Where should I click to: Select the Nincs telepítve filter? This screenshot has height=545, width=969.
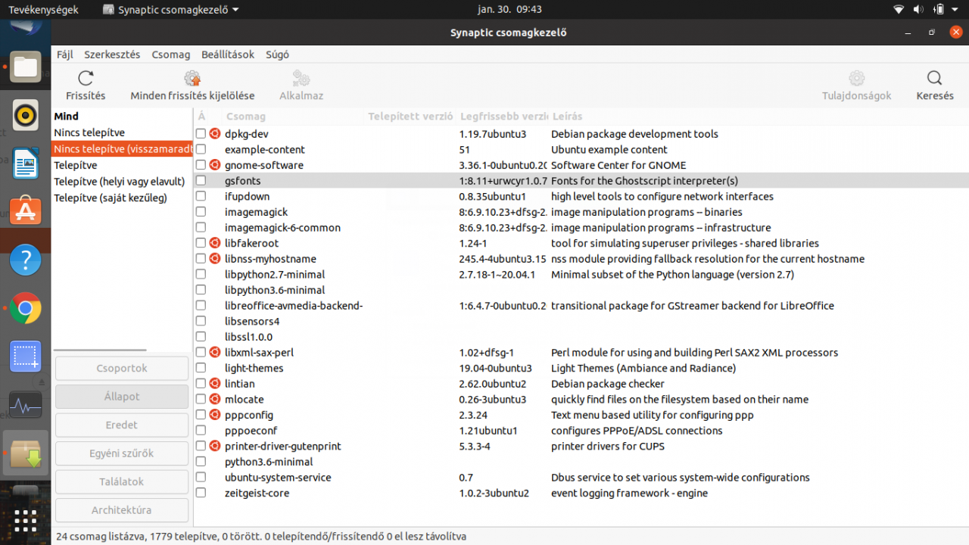(x=122, y=132)
